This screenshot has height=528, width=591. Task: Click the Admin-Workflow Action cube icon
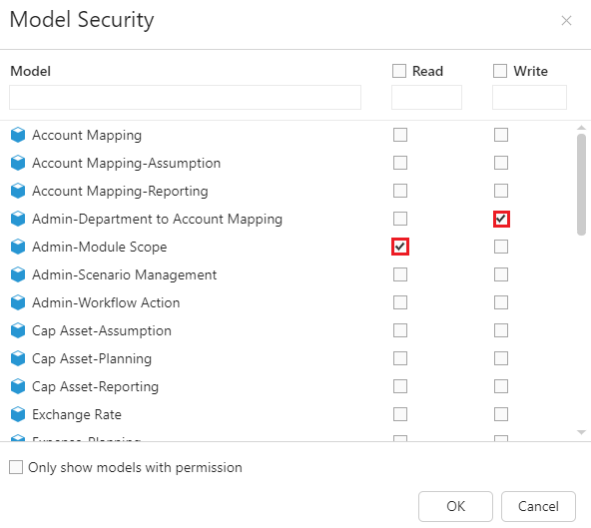(x=18, y=302)
